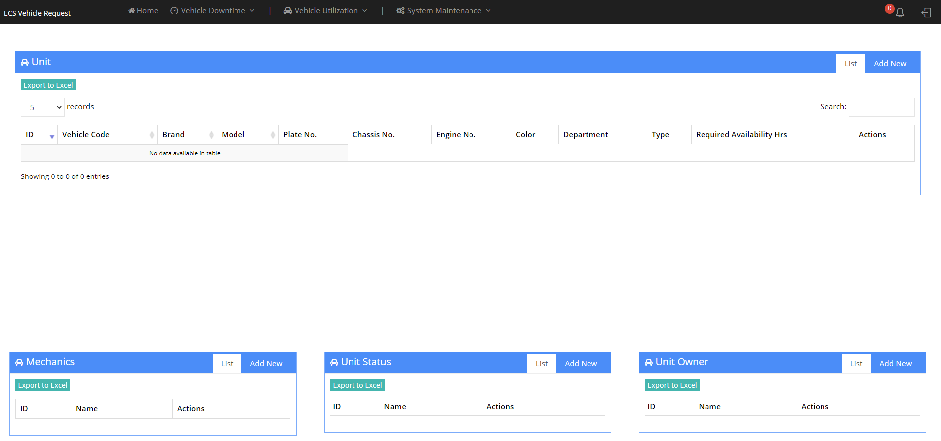Expand the Vehicle Utilization menu
This screenshot has width=941, height=441.
[x=326, y=11]
